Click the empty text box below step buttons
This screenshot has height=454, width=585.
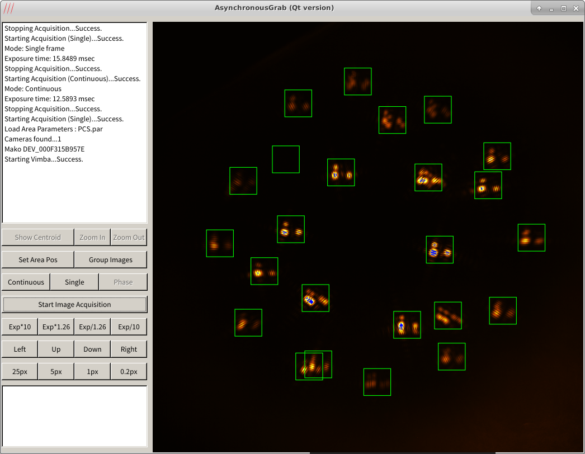tap(74, 416)
